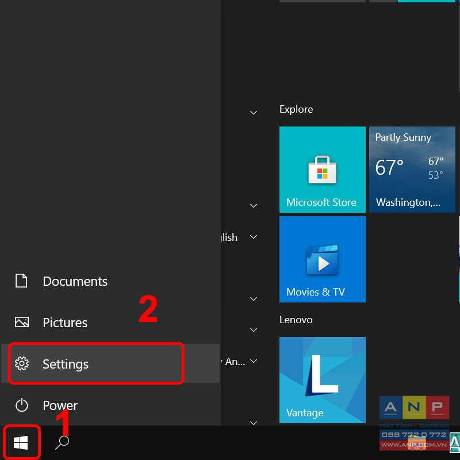This screenshot has height=460, width=460.
Task: Launch Settings with the gear item
Action: [110, 363]
